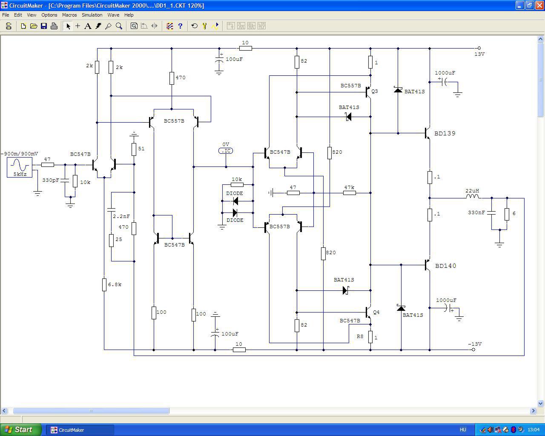Screen dimensions: 545x436
Task: Click the Run Simulation wave icon
Action: pyautogui.click(x=215, y=26)
